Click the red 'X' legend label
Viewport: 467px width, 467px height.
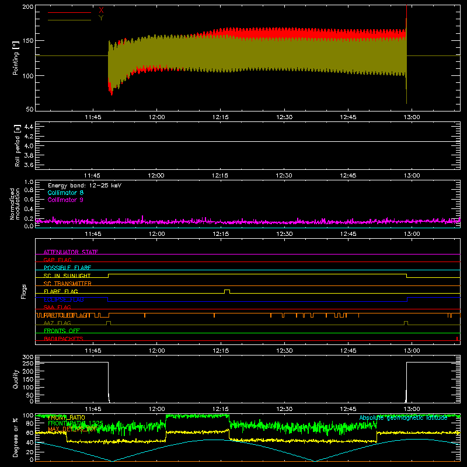point(101,11)
